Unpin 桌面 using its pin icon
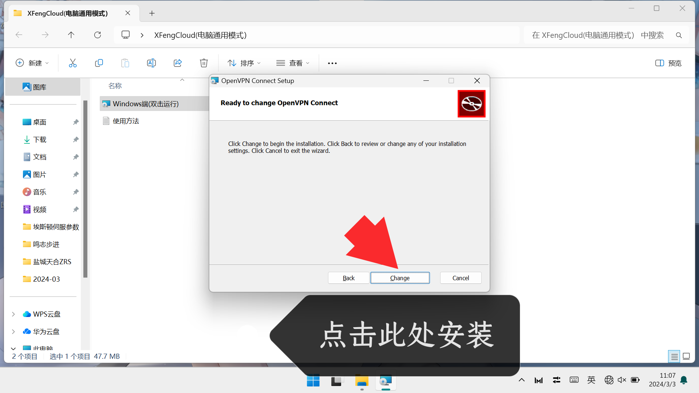The image size is (699, 393). point(76,122)
